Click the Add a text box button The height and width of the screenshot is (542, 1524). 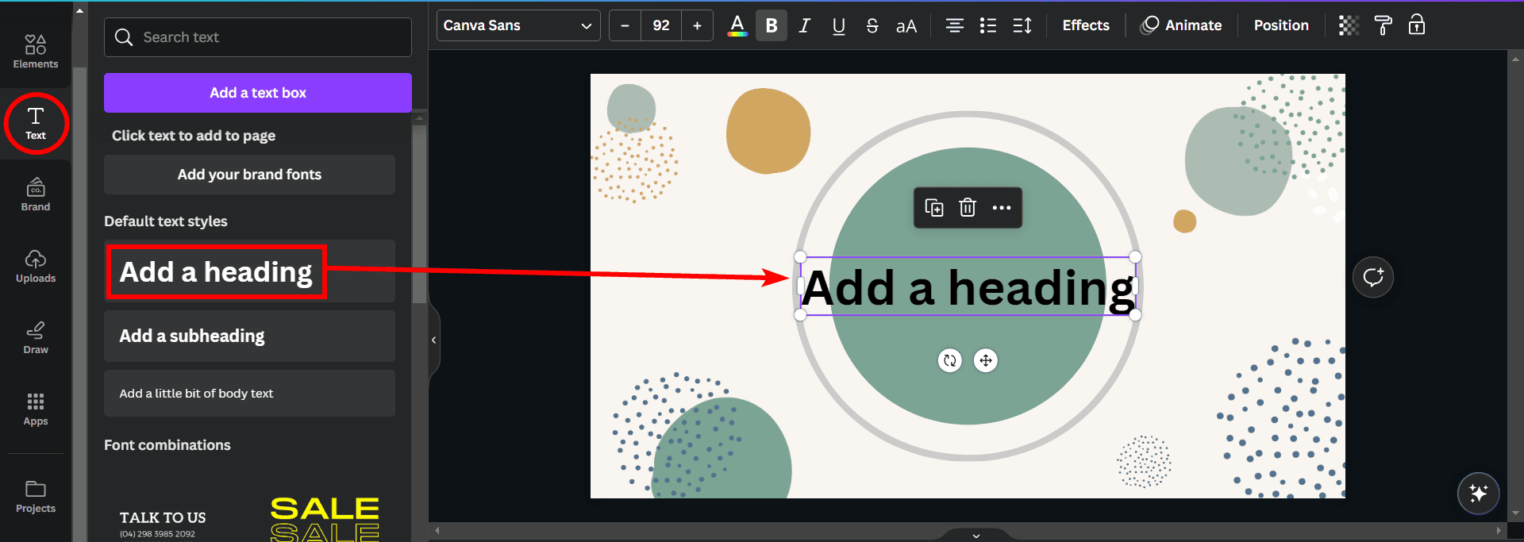(257, 93)
